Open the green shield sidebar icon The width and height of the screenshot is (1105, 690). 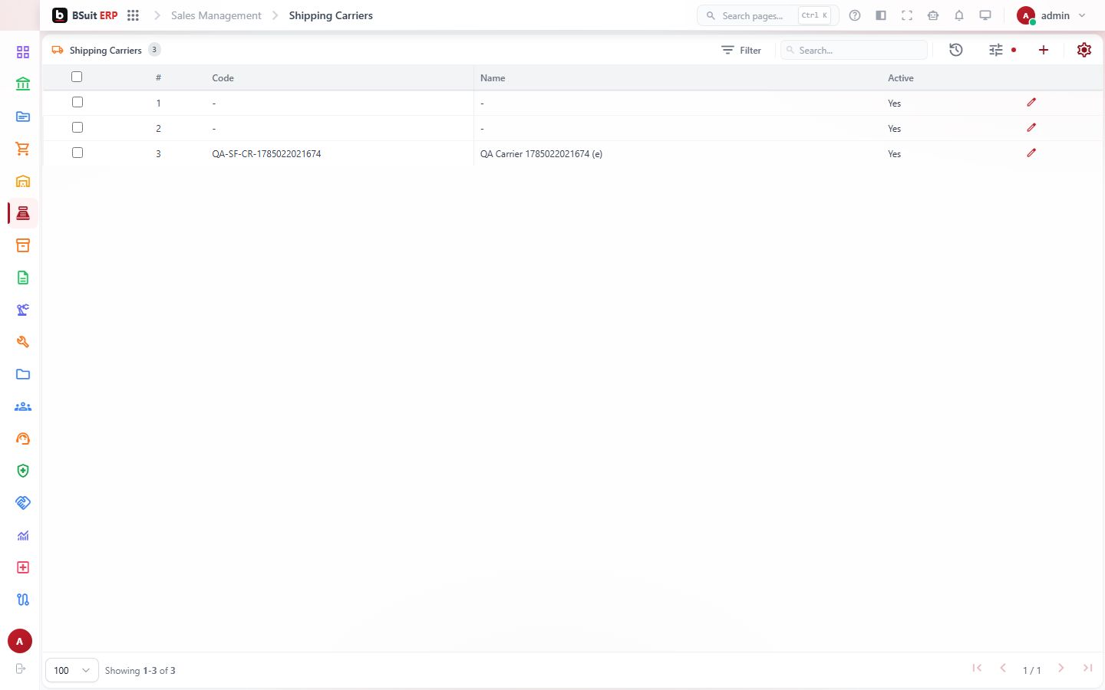23,471
